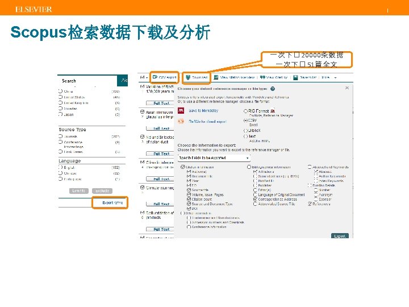The width and height of the screenshot is (409, 307).
Task: Check the Sponsor checkbox
Action: pyautogui.click(x=316, y=199)
